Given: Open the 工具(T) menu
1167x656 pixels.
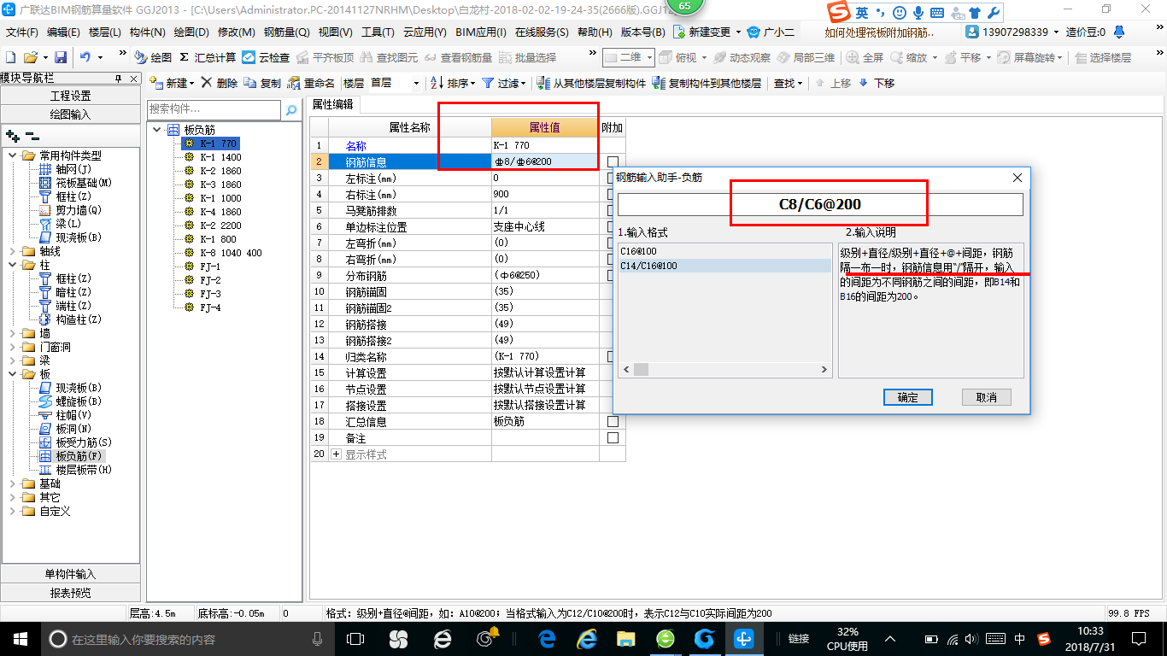Looking at the screenshot, I should pyautogui.click(x=378, y=32).
